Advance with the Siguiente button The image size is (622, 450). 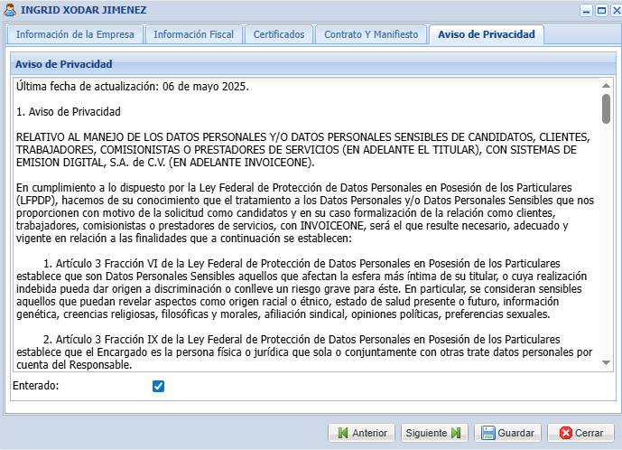tap(434, 433)
